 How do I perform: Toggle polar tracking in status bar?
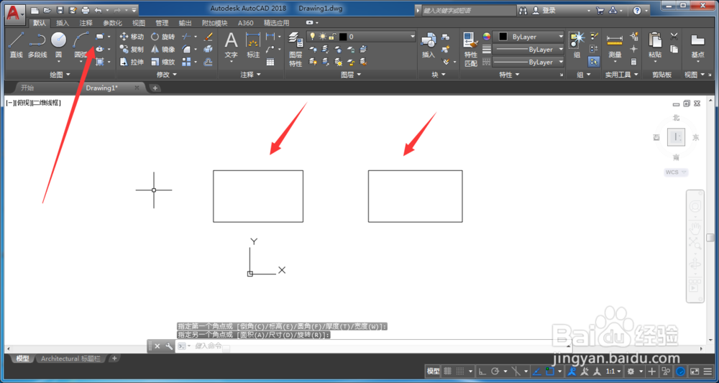click(495, 371)
